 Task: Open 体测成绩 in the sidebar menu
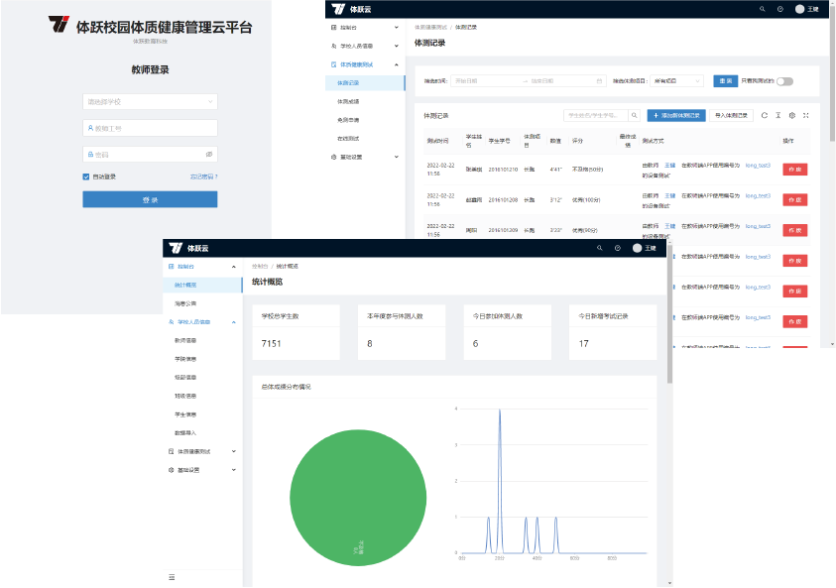point(348,101)
